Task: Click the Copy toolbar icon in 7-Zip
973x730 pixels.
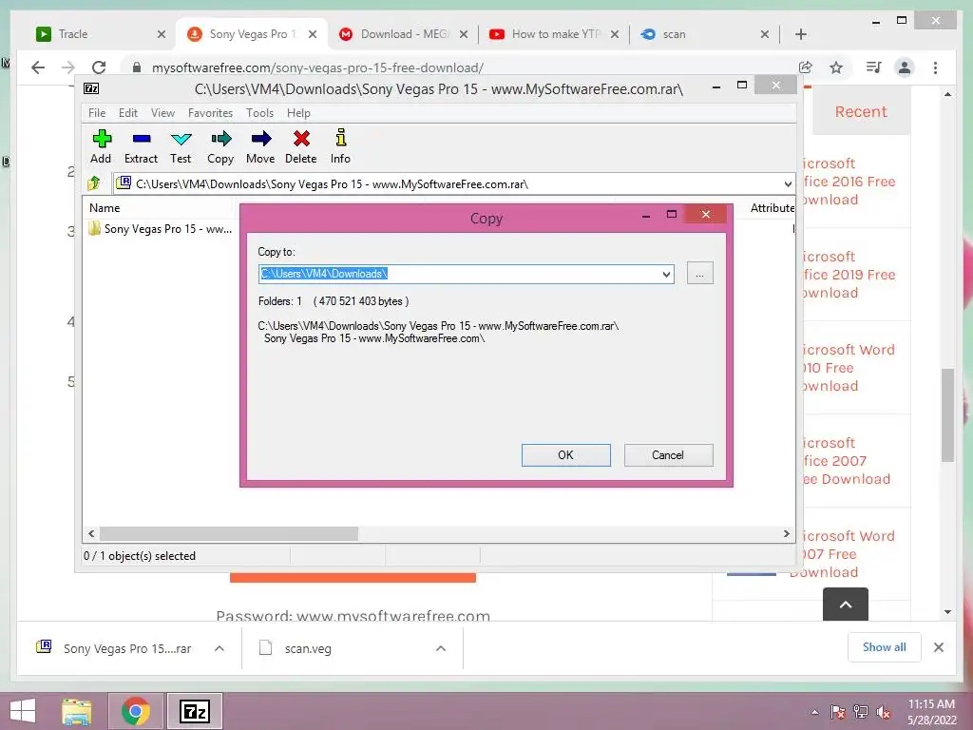Action: tap(220, 146)
